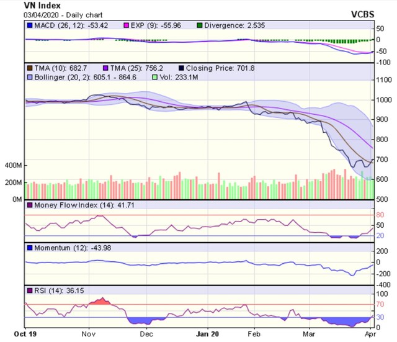Image resolution: width=397 pixels, height=342 pixels.
Task: Click the black Closing Price legend marker
Action: (181, 67)
